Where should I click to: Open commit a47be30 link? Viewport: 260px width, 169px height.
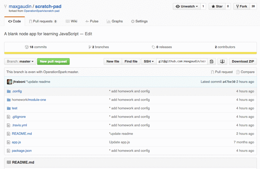coord(229,82)
